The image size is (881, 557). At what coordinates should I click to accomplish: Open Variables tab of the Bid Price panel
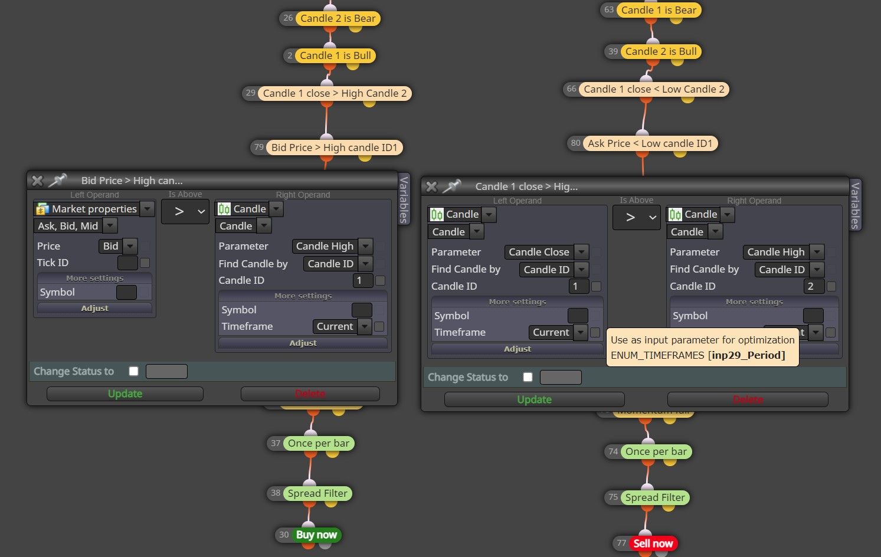404,199
